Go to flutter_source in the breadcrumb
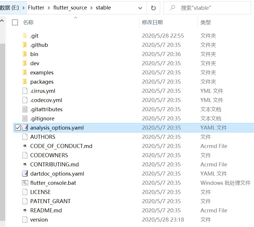Viewport: 254px width, 227px height. coord(70,7)
